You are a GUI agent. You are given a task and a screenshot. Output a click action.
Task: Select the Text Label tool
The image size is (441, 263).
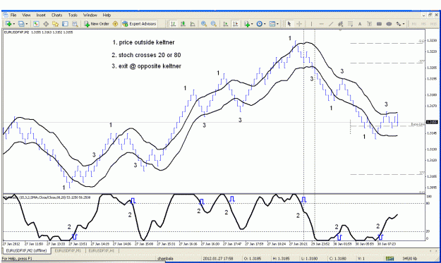point(370,24)
